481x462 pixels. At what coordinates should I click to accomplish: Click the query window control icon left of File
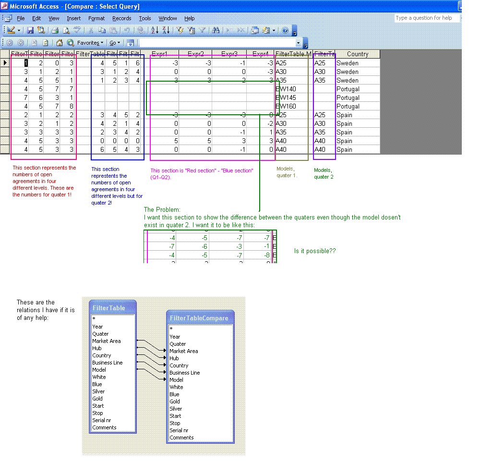point(8,18)
